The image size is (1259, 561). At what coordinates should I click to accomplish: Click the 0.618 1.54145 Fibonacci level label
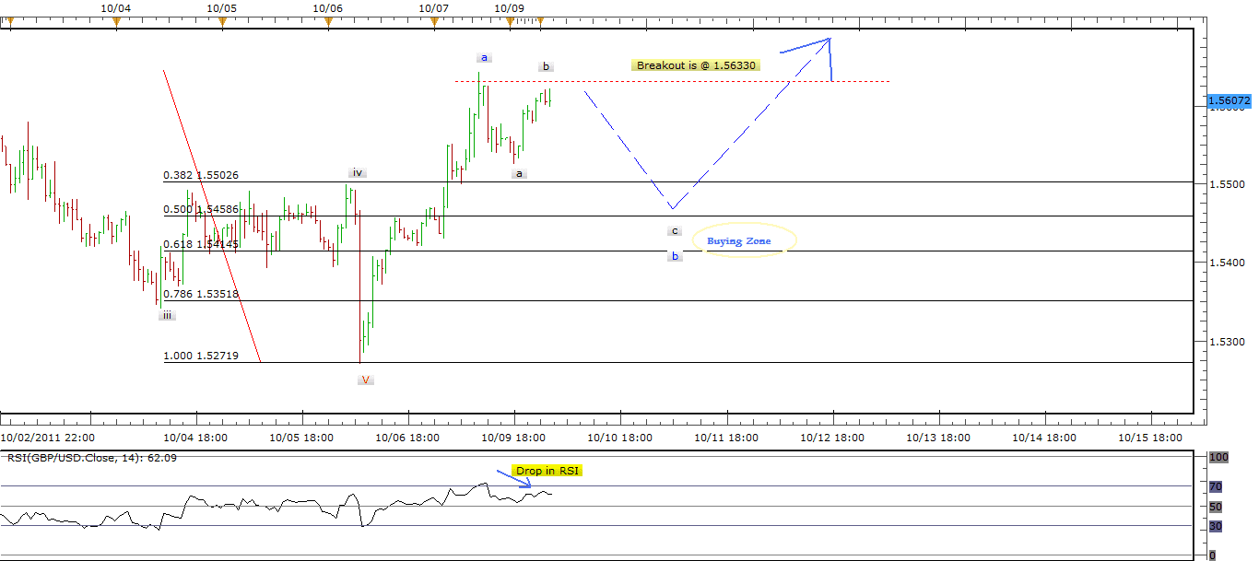pos(201,244)
